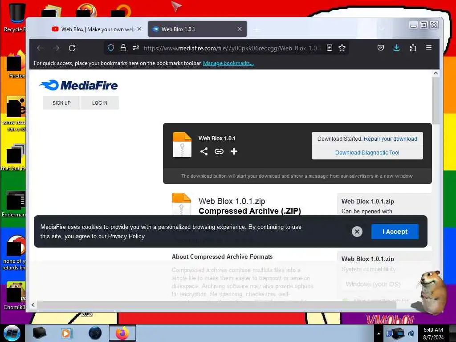The height and width of the screenshot is (342, 456).
Task: Click Repair your download link
Action: [x=390, y=139]
